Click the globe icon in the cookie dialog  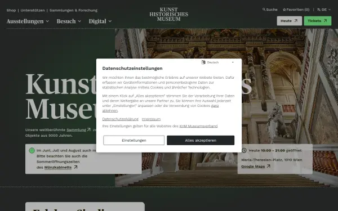click(203, 62)
